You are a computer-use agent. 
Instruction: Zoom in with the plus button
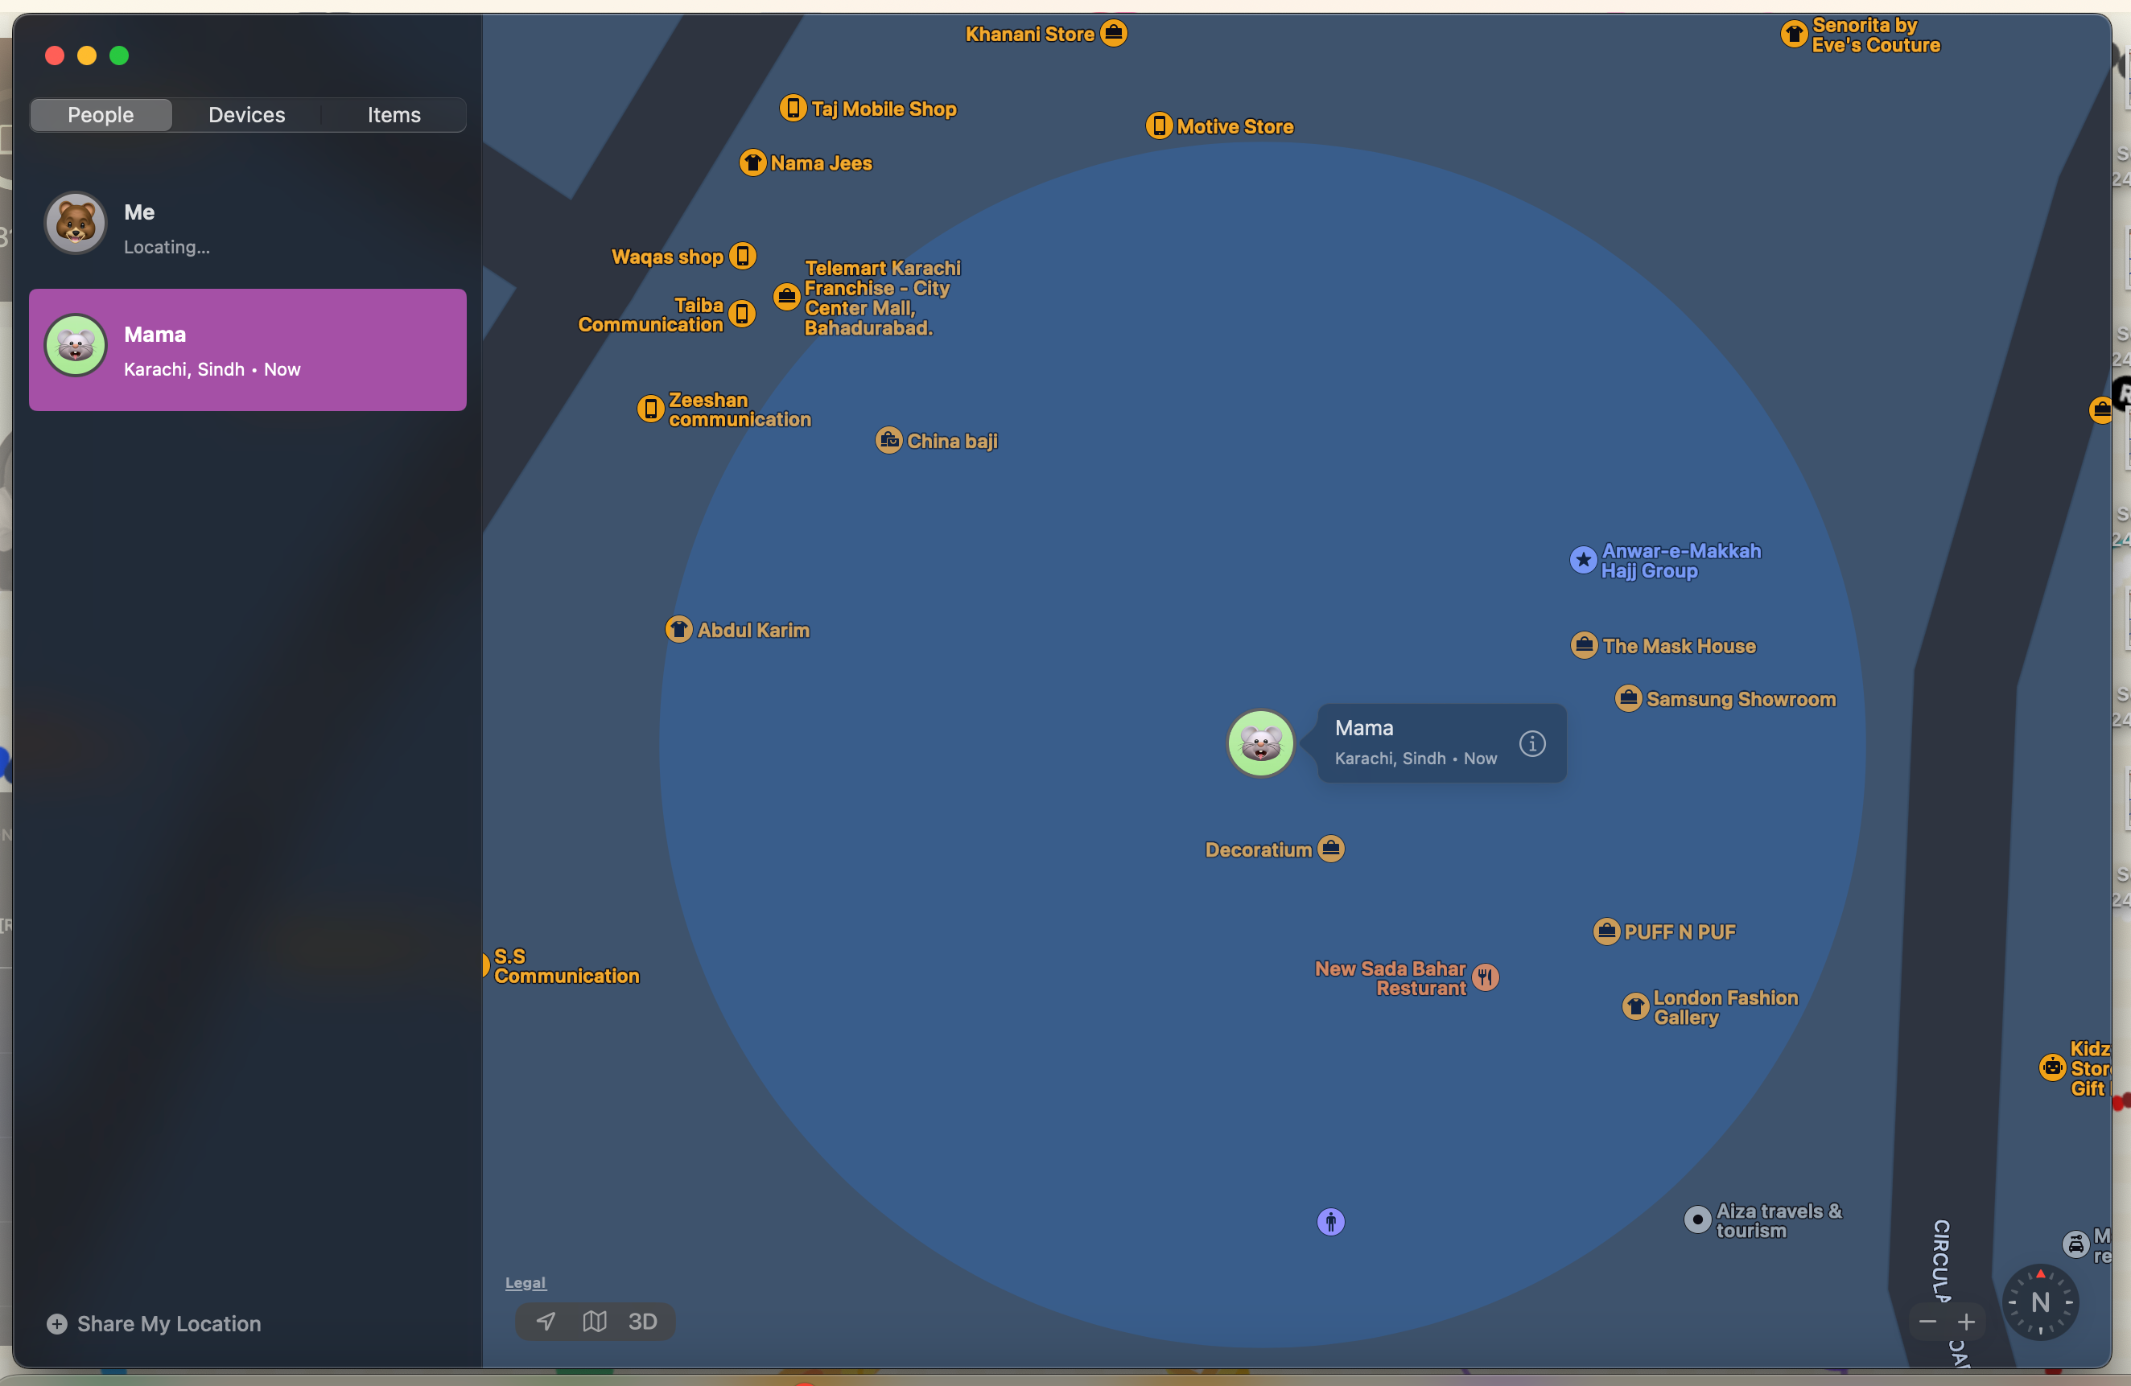[x=1966, y=1322]
